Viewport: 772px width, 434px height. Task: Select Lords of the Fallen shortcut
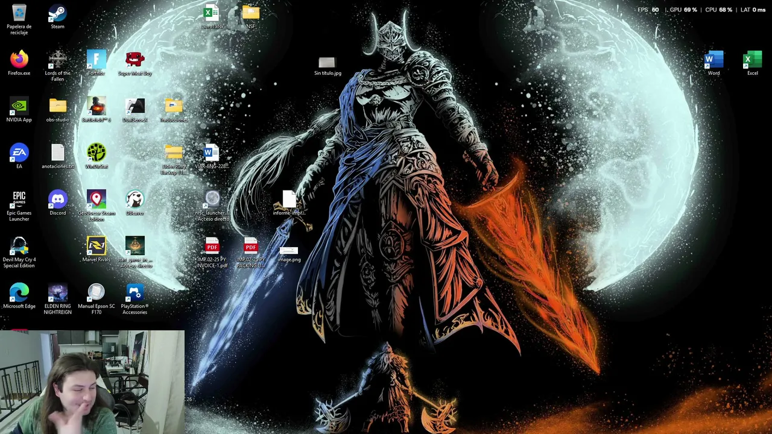pos(57,66)
